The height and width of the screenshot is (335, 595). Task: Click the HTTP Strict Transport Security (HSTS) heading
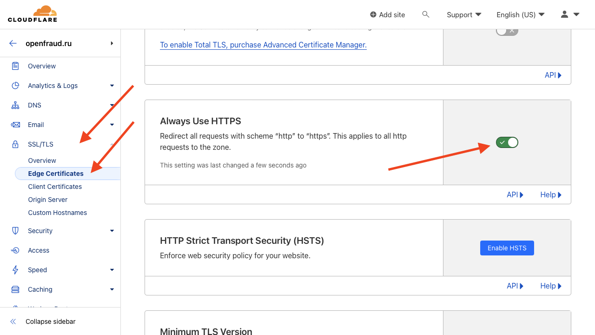(x=242, y=241)
